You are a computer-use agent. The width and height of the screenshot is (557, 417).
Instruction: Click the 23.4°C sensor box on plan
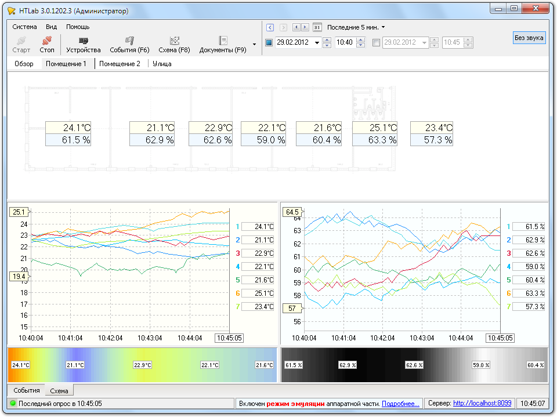[432, 133]
